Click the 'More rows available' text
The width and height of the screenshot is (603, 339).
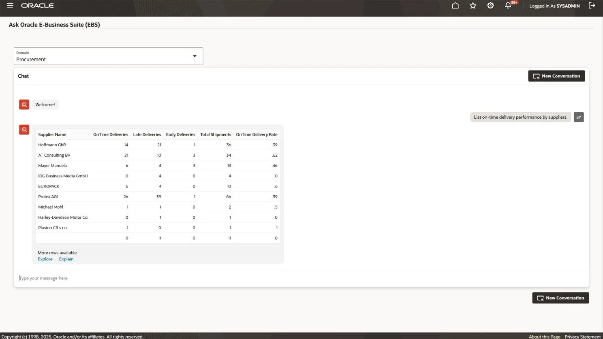[57, 253]
